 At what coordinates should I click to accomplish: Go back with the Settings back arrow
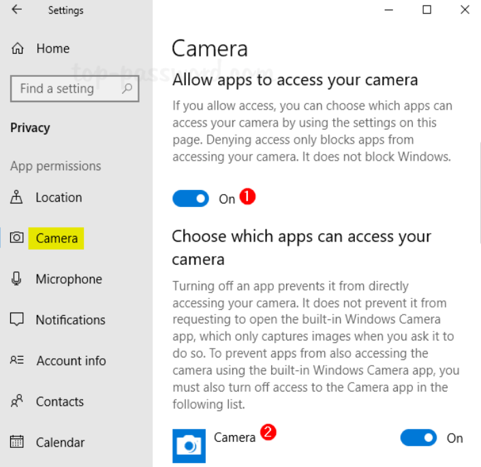point(16,10)
